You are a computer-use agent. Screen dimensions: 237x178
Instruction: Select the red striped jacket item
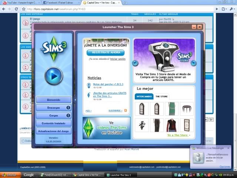(172, 125)
